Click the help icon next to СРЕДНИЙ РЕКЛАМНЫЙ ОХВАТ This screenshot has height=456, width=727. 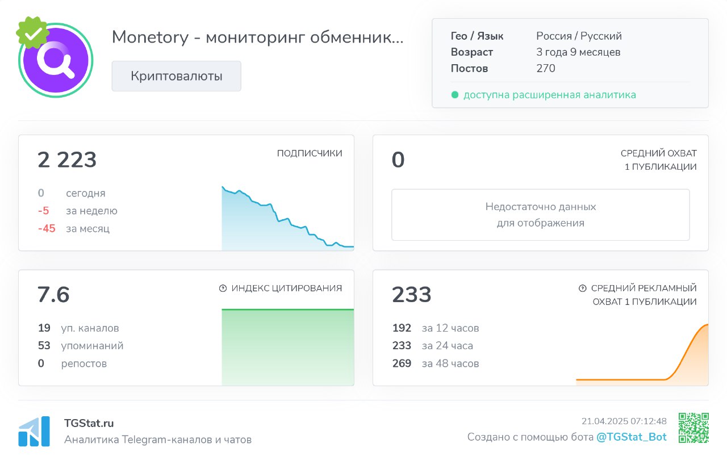tap(582, 288)
